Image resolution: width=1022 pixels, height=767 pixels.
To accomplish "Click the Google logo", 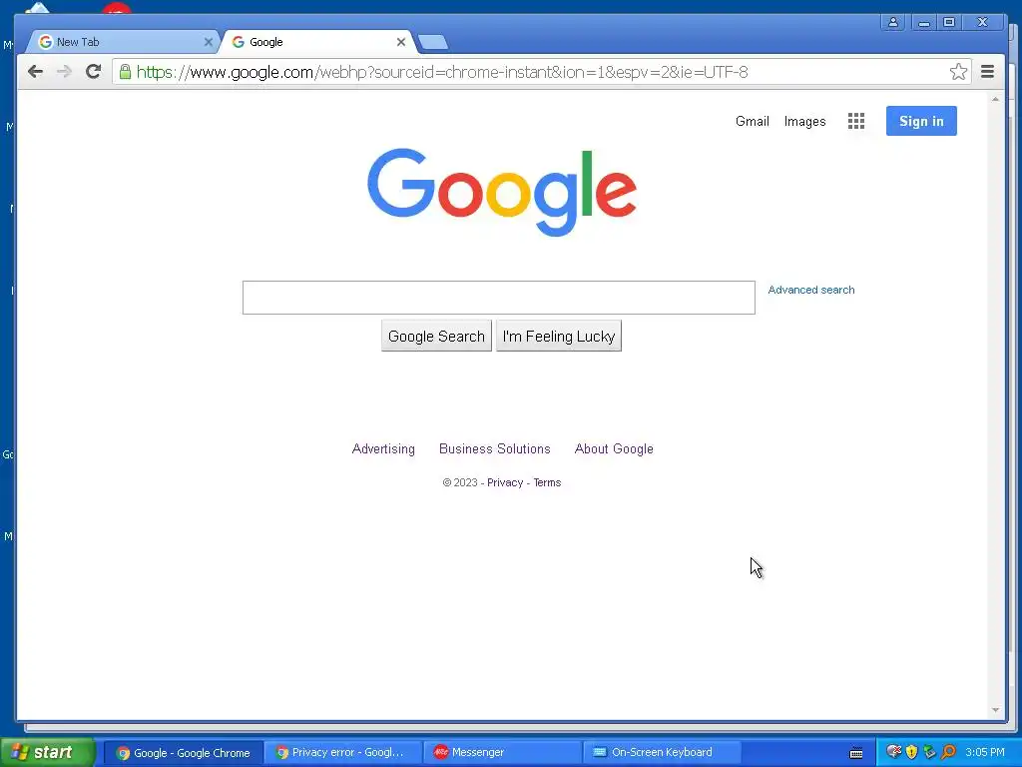I will click(502, 192).
